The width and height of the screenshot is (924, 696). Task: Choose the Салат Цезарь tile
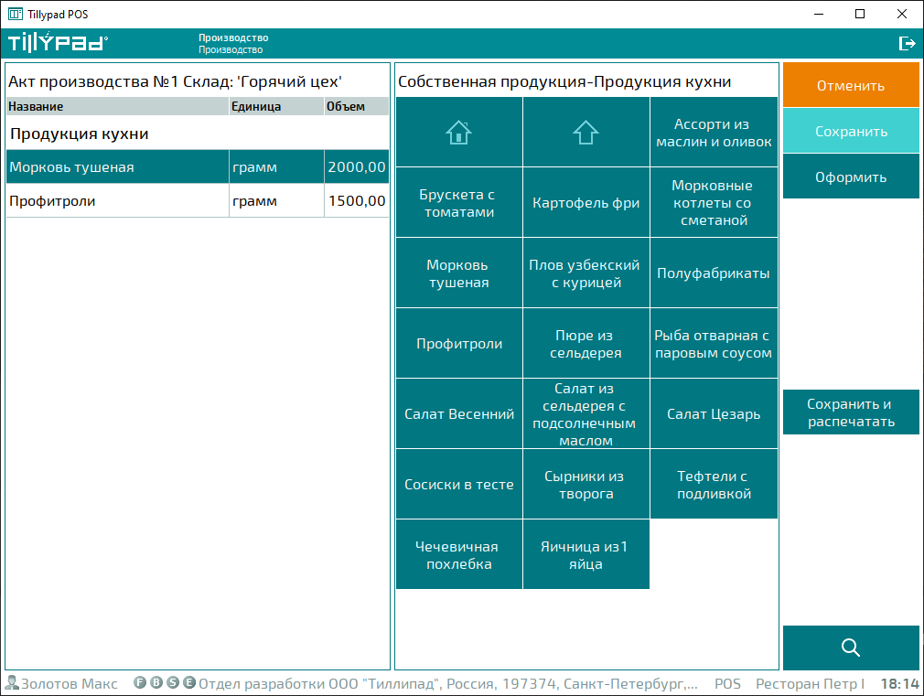coord(714,414)
